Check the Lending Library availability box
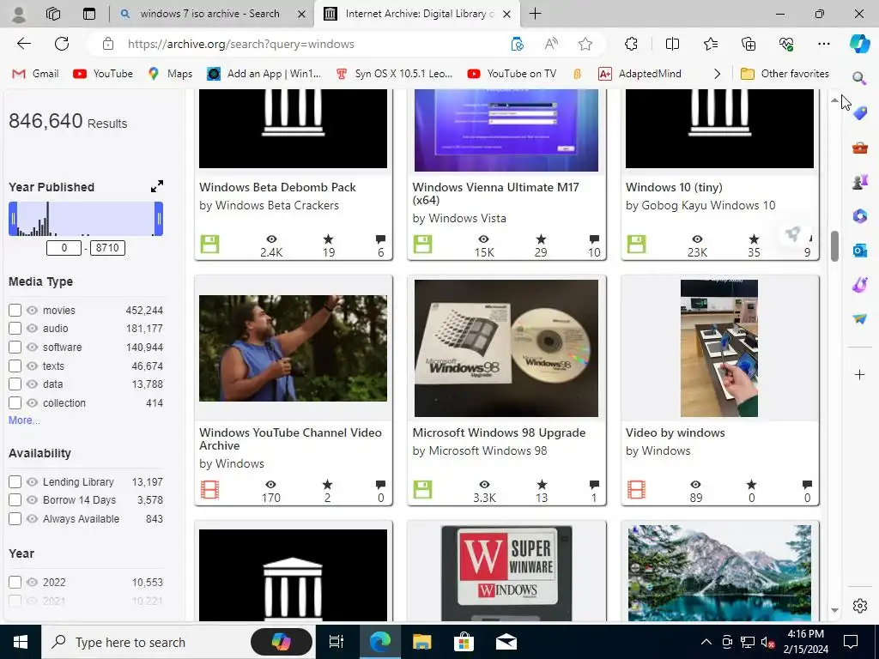 click(15, 482)
